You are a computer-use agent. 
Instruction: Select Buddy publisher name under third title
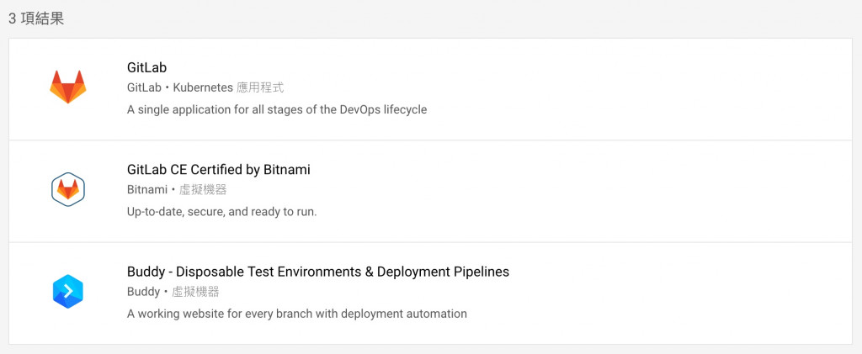pos(143,292)
